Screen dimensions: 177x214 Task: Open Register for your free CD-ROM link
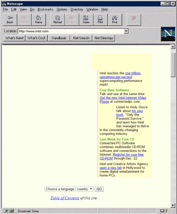[121, 157]
